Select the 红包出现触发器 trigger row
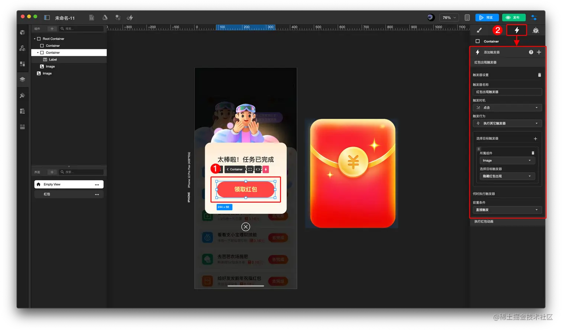The image size is (562, 330). 507,62
